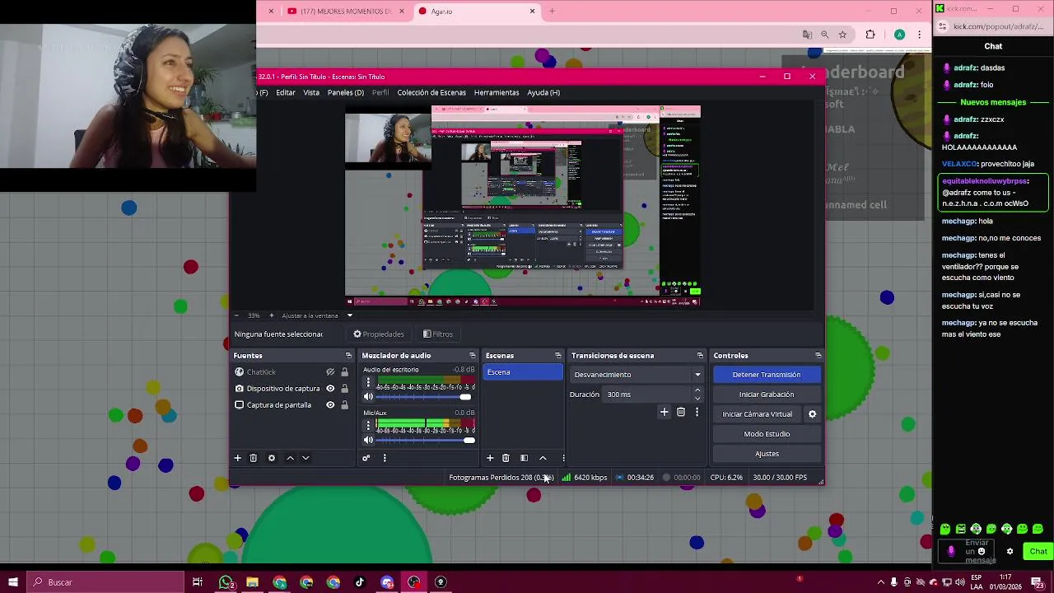Add a scene transition with plus icon

coord(665,412)
